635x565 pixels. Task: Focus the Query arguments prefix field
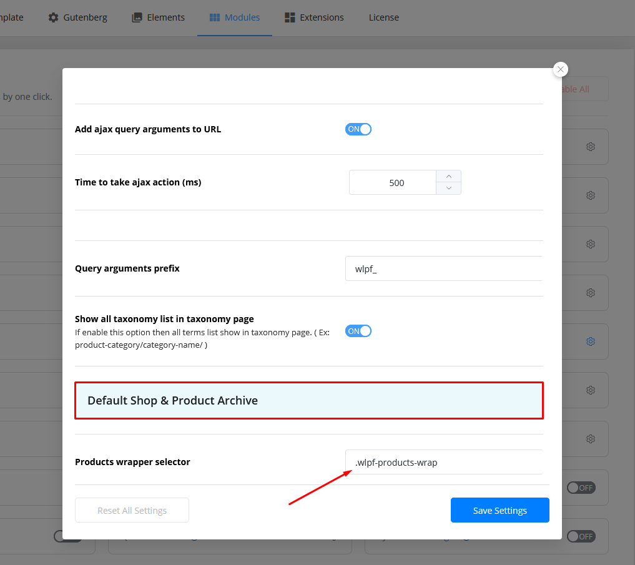point(443,268)
